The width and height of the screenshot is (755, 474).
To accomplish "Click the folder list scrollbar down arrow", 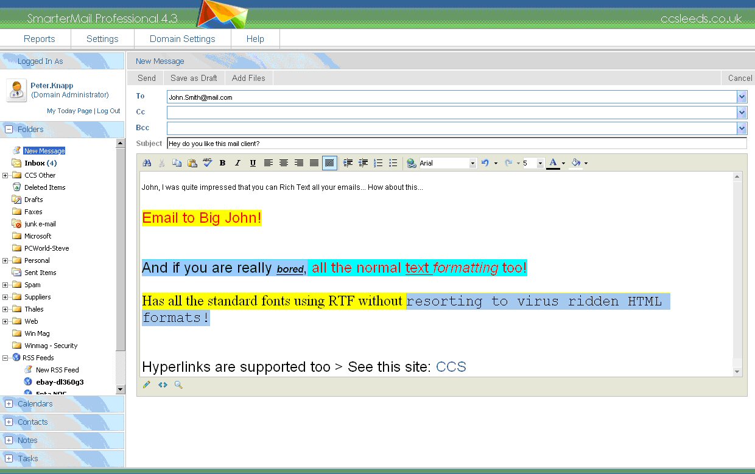I will (121, 389).
